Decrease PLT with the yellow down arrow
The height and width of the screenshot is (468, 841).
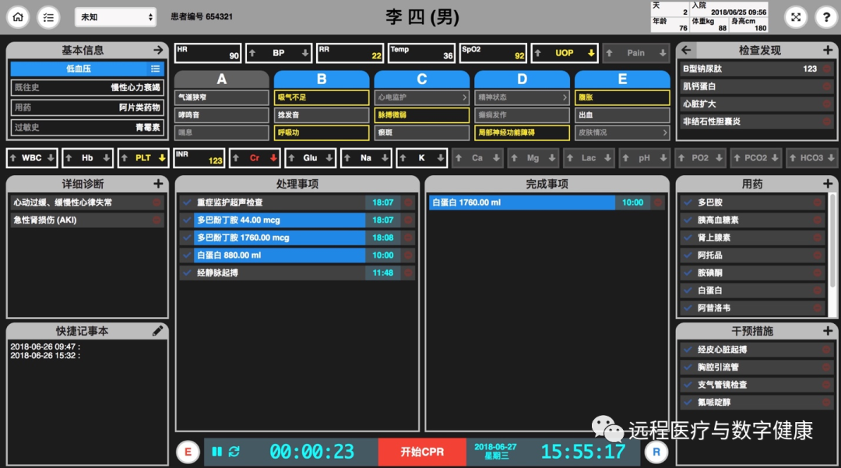coord(161,158)
